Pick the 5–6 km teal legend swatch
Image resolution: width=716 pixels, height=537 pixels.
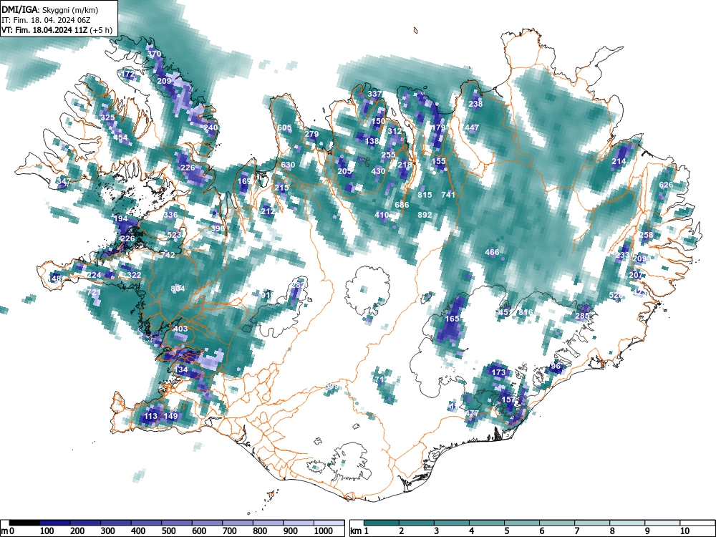pos(522,523)
